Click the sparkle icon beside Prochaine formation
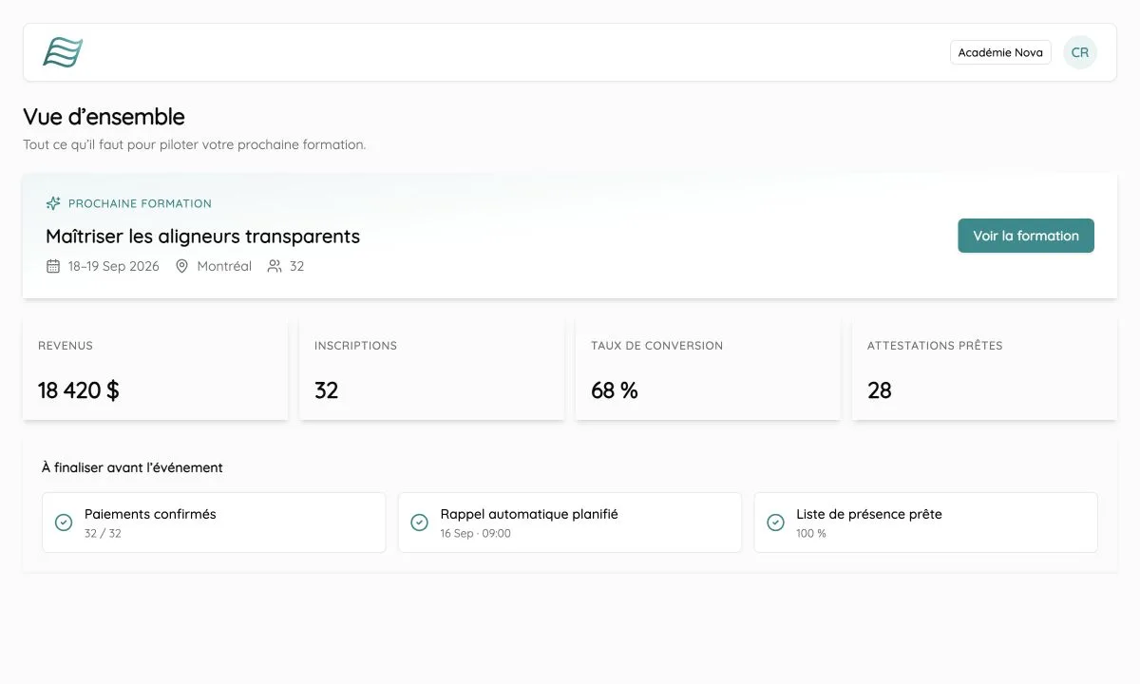The height and width of the screenshot is (684, 1140). tap(53, 203)
